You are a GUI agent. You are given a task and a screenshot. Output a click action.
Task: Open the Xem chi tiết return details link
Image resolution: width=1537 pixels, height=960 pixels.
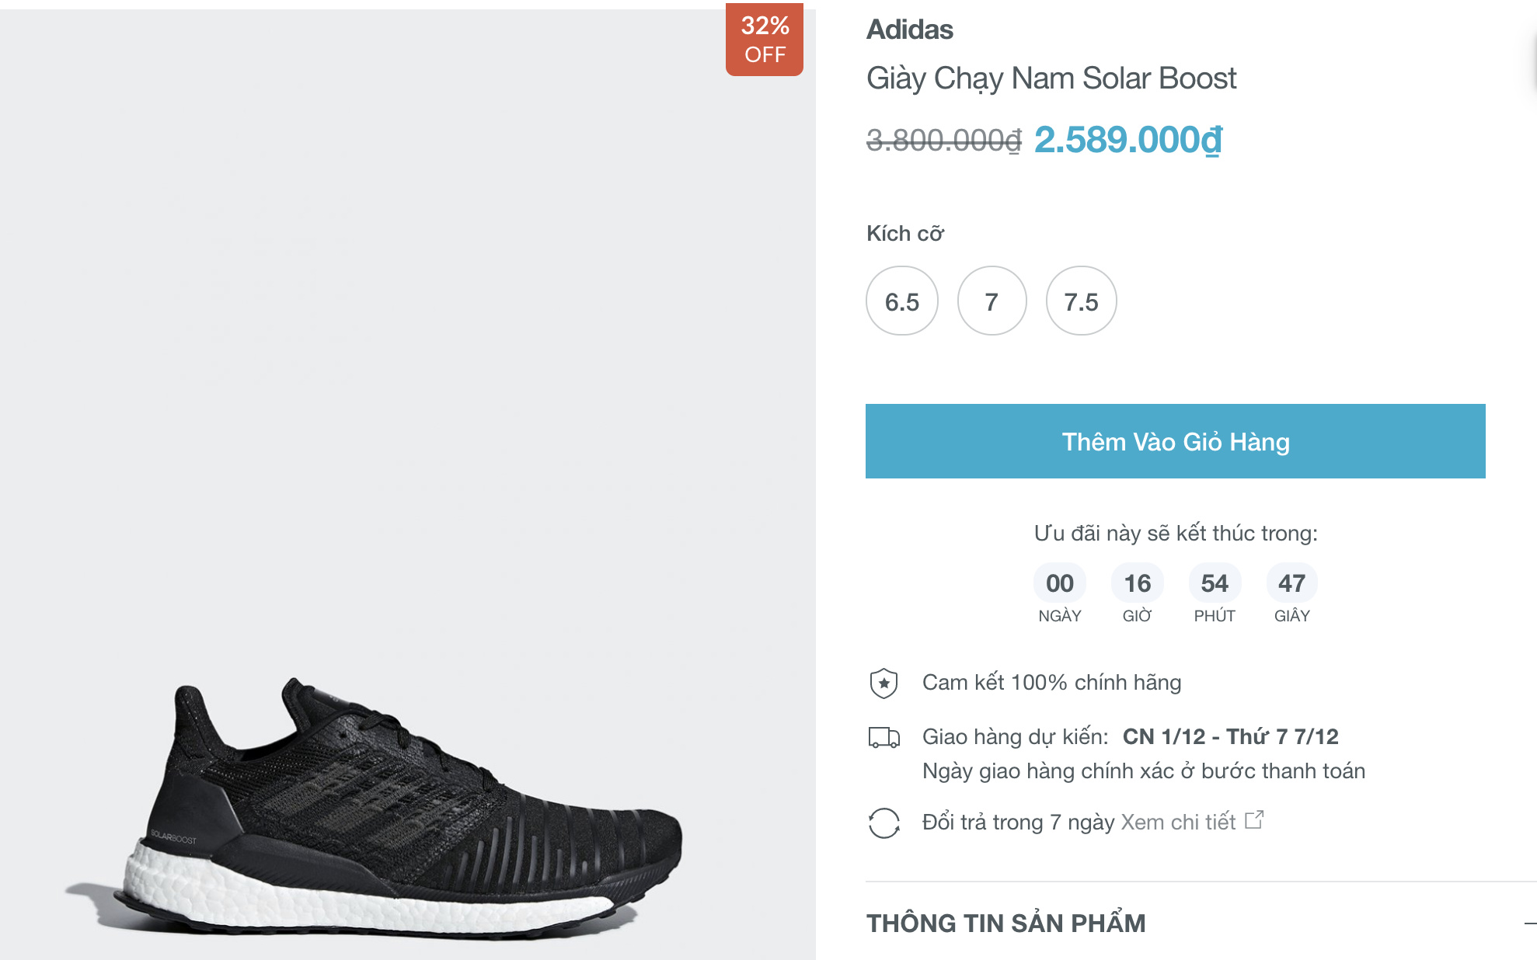1178,822
